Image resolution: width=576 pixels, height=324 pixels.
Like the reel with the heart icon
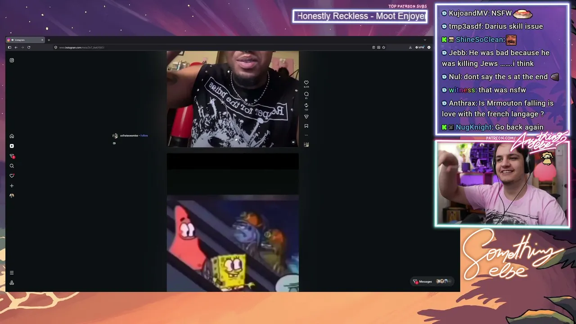(306, 83)
